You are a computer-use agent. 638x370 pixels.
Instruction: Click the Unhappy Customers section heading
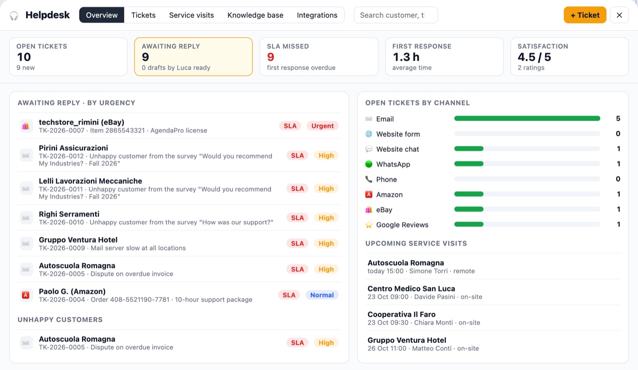60,319
